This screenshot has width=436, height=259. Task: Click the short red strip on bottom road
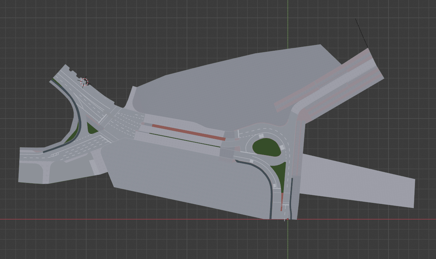(282, 202)
